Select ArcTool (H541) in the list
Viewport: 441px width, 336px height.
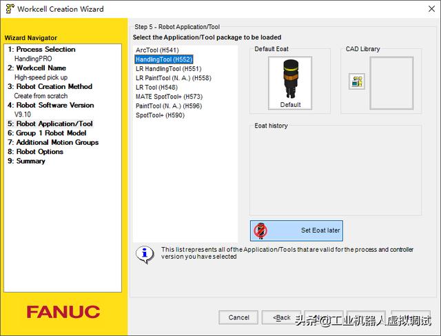click(157, 50)
